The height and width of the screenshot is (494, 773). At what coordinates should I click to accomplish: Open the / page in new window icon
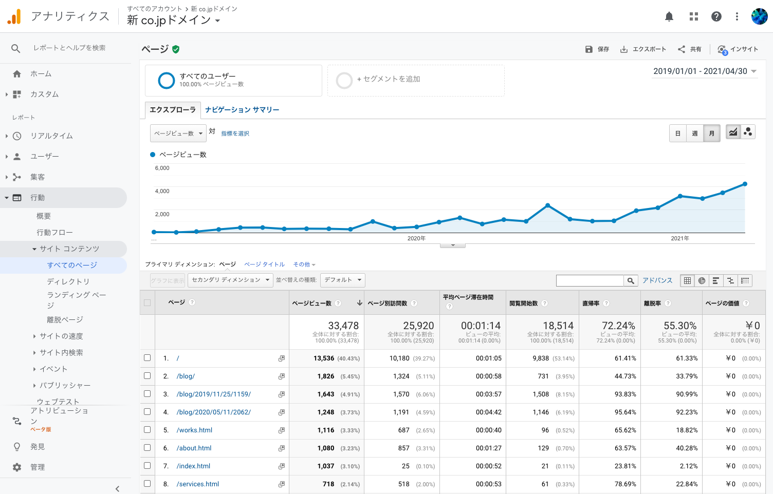point(282,358)
